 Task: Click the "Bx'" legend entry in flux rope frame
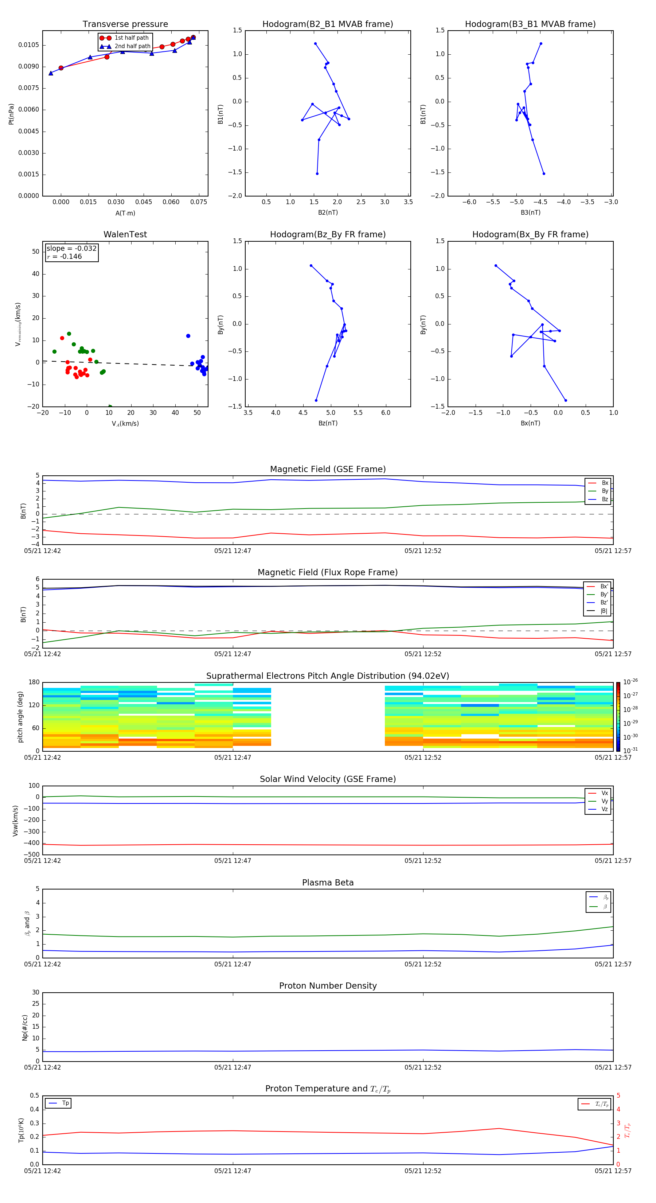pos(598,587)
